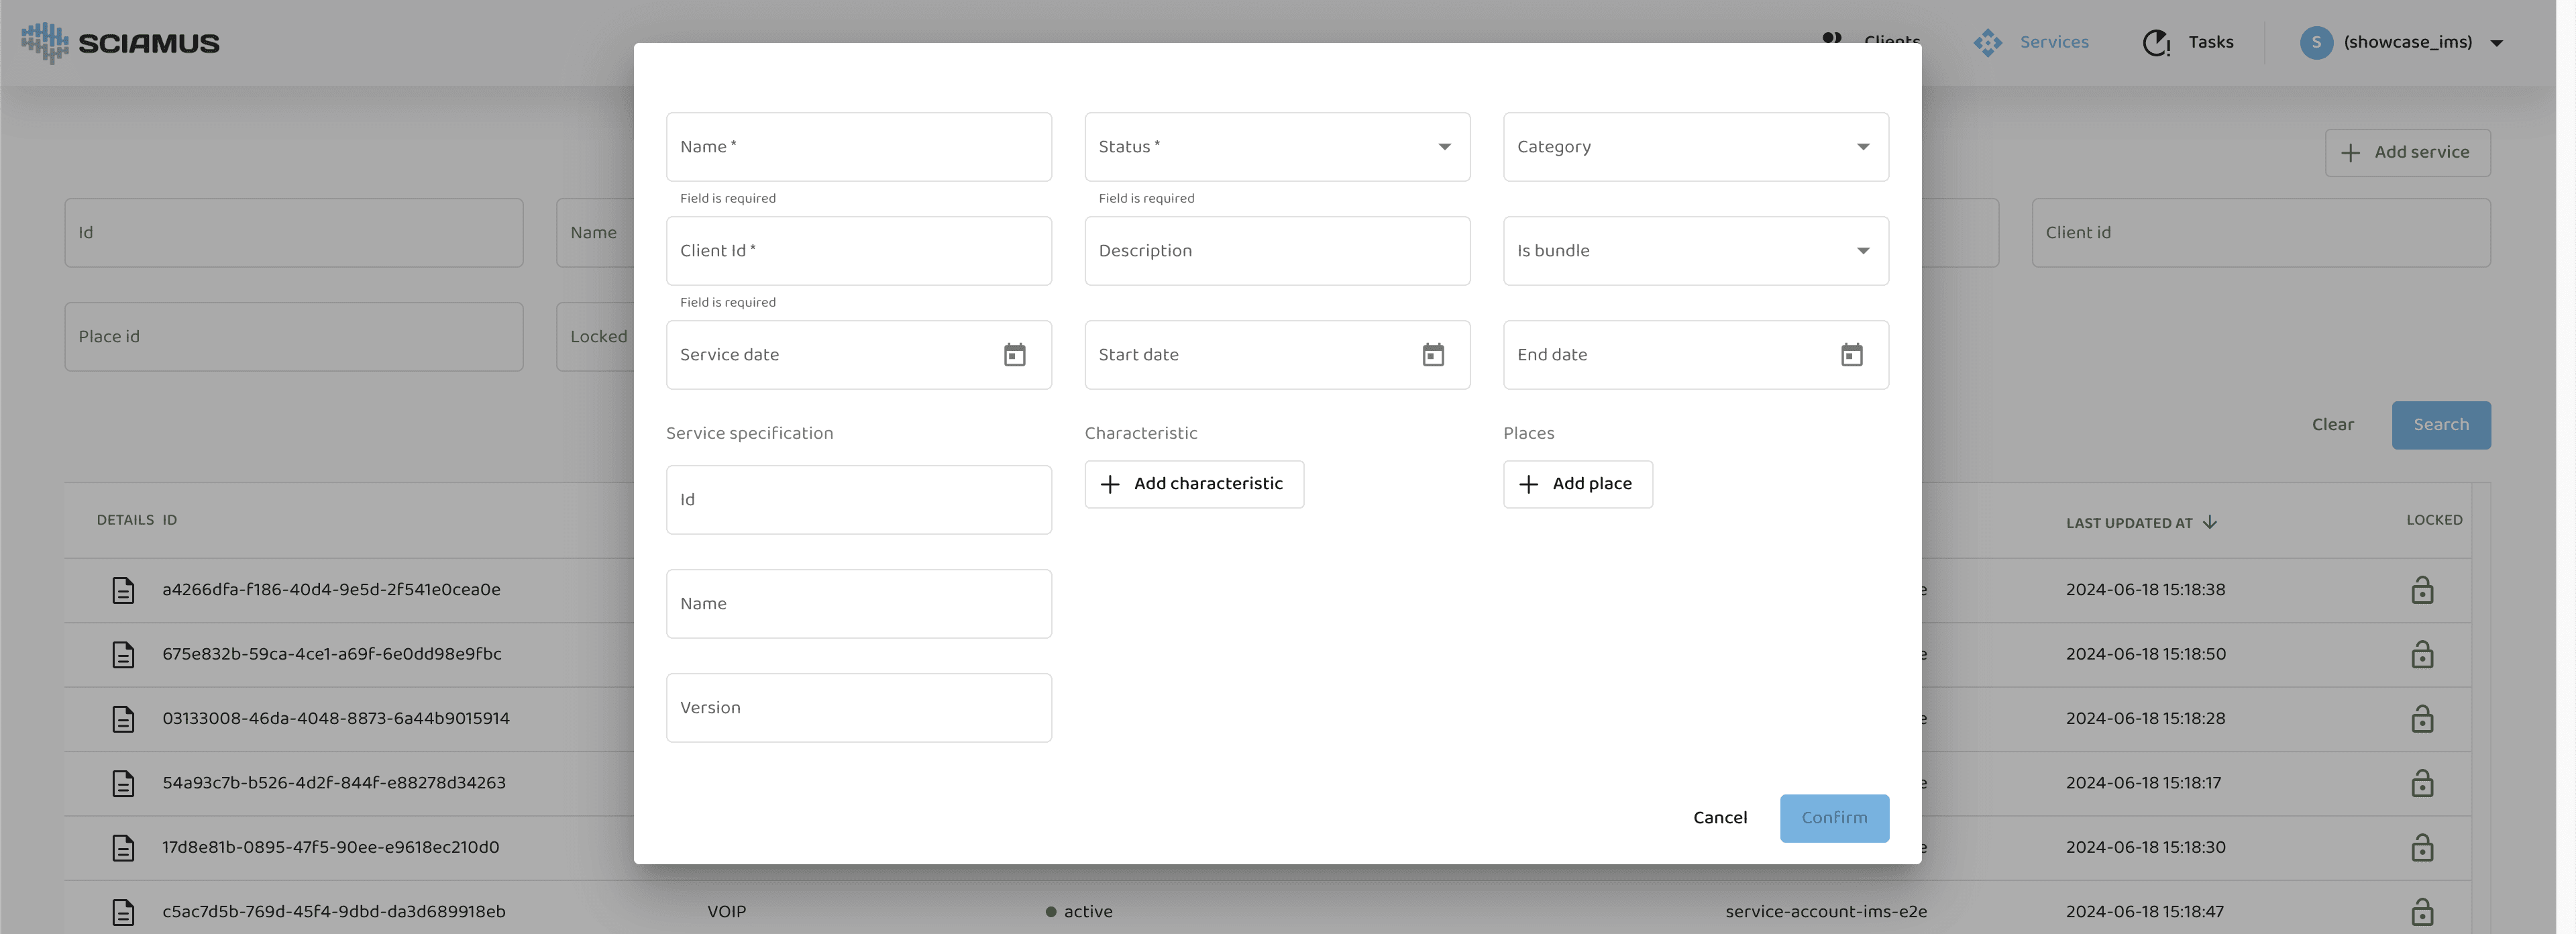Click Cancel in the dialog
The image size is (2576, 934).
point(1719,818)
